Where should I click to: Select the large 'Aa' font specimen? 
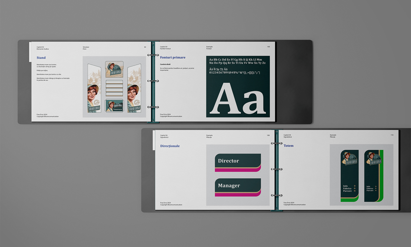(x=238, y=98)
